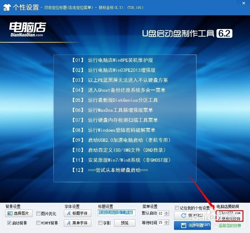
Task: Select menu item 11 安装原版Win7/Win8系统
Action: tap(121, 160)
